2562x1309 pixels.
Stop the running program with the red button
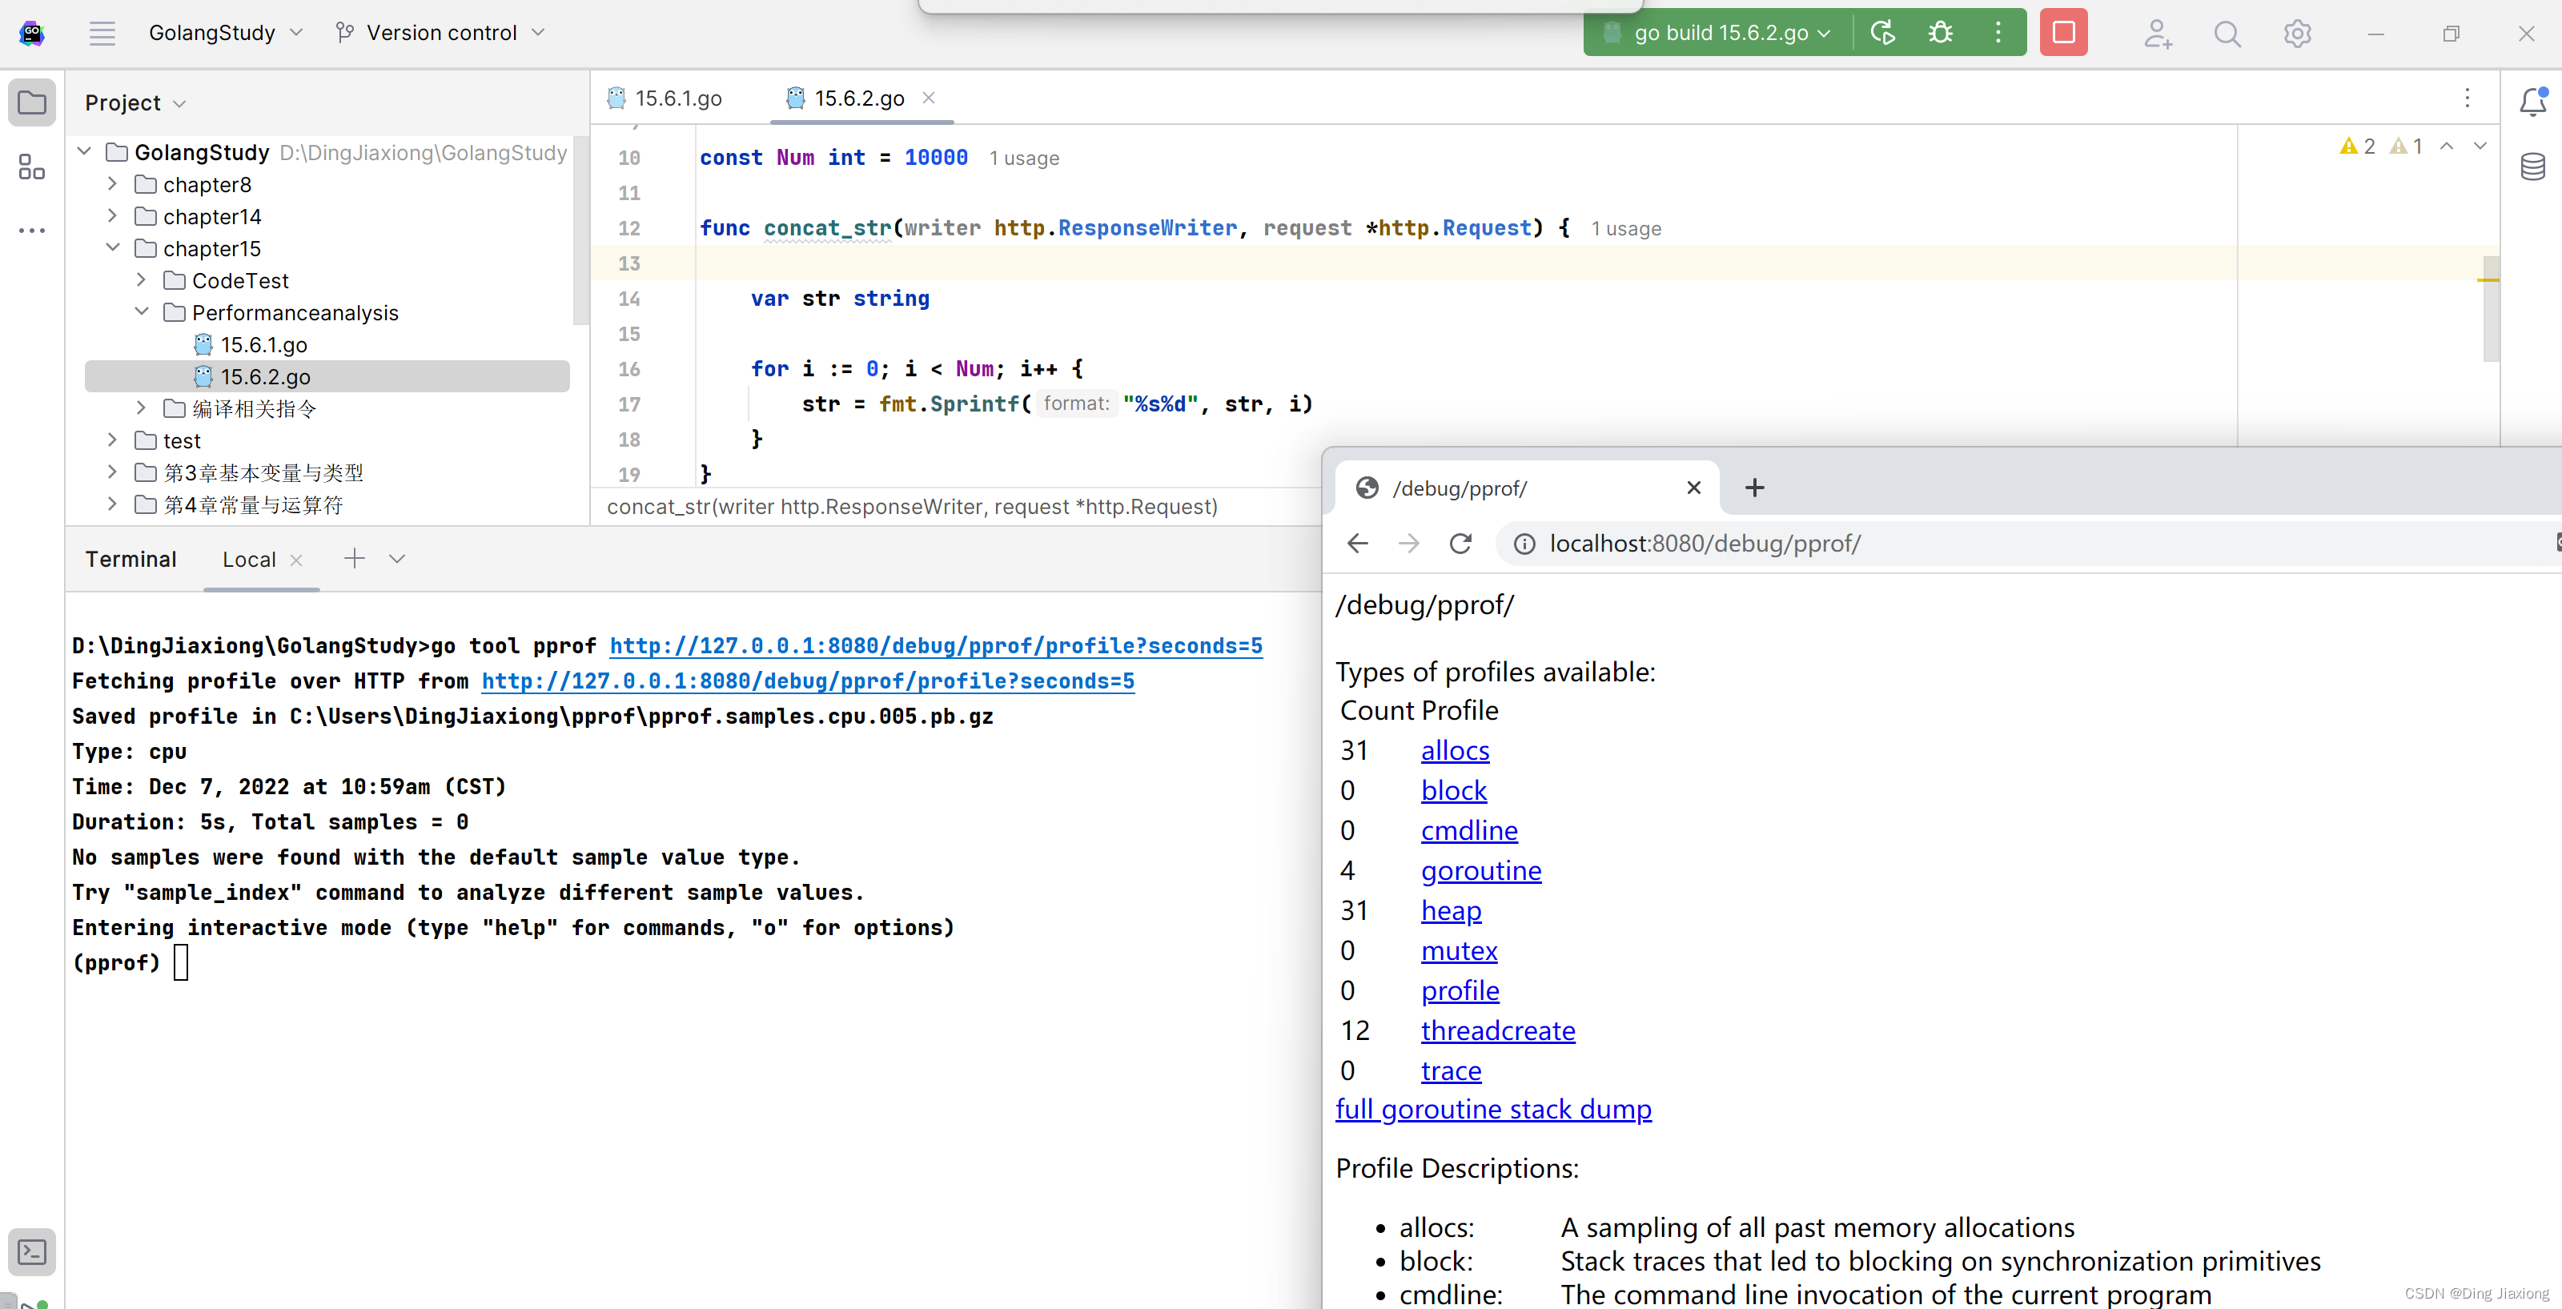click(2062, 33)
